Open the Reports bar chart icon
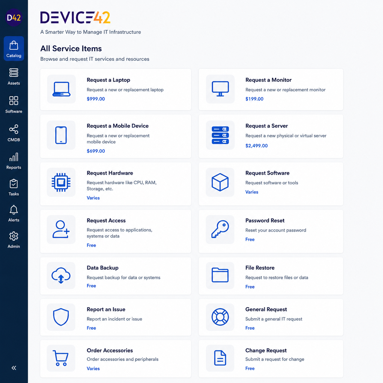Viewport: 383px width, 383px height. click(x=14, y=157)
